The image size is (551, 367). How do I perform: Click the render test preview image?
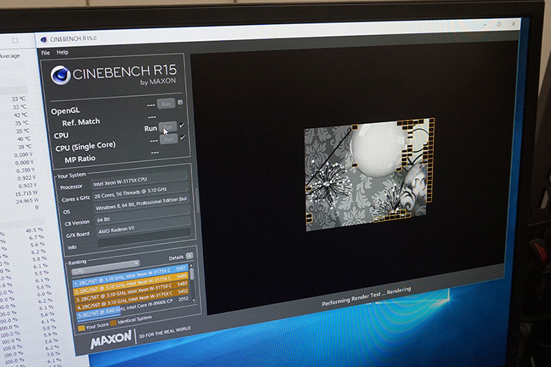click(370, 174)
